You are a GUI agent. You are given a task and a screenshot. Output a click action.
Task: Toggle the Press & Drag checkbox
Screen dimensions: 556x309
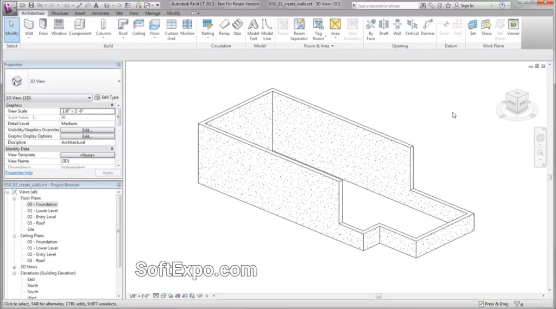pyautogui.click(x=481, y=304)
